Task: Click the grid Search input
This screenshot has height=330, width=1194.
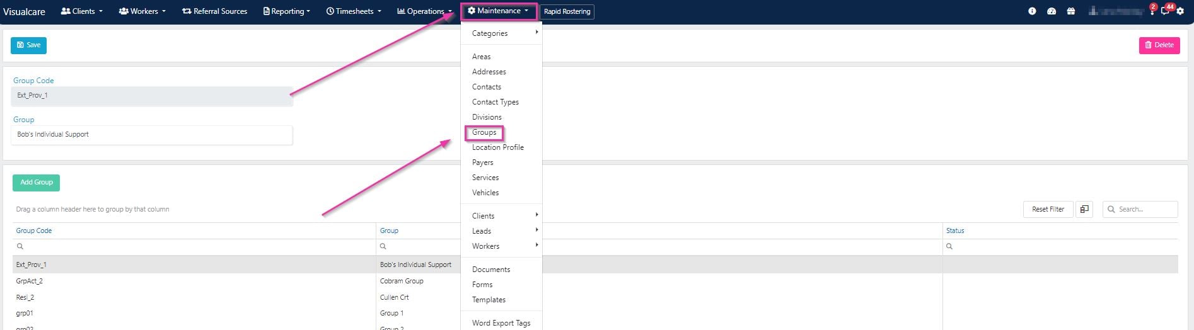Action: (x=1140, y=209)
